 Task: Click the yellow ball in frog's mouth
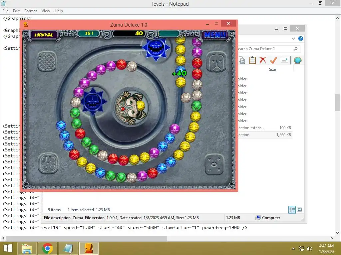[141, 106]
